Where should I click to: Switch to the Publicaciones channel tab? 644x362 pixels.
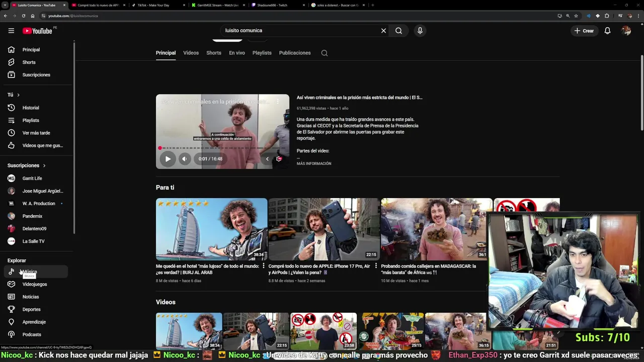295,53
